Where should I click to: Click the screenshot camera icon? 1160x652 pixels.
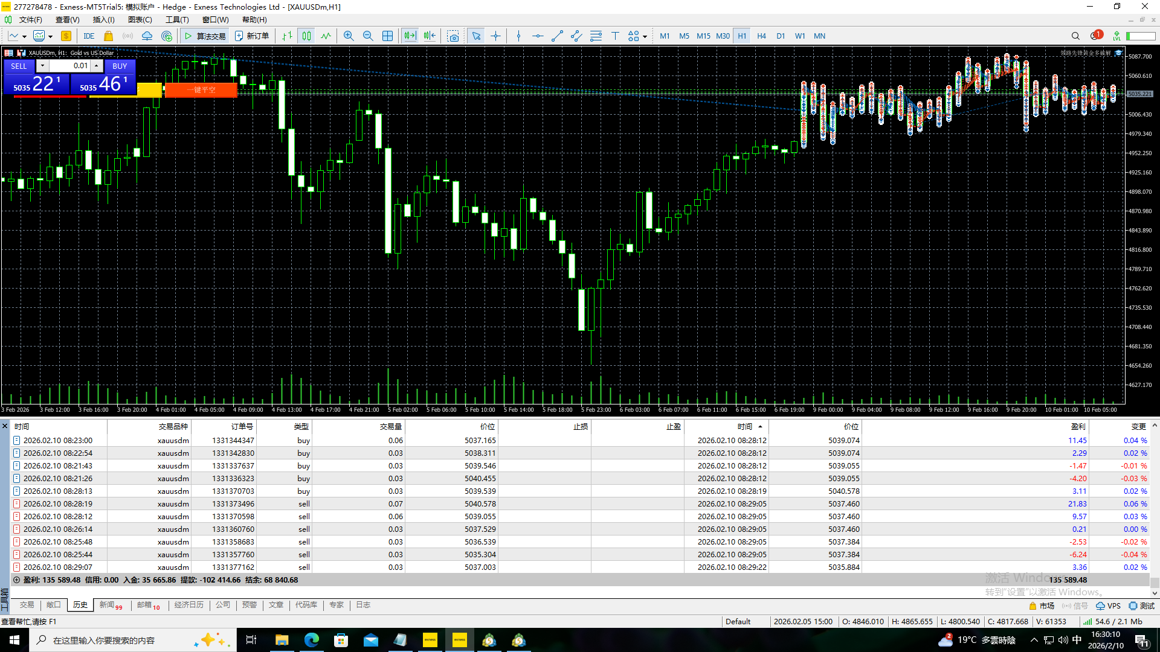[453, 36]
